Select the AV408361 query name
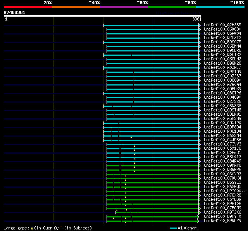 [14, 12]
